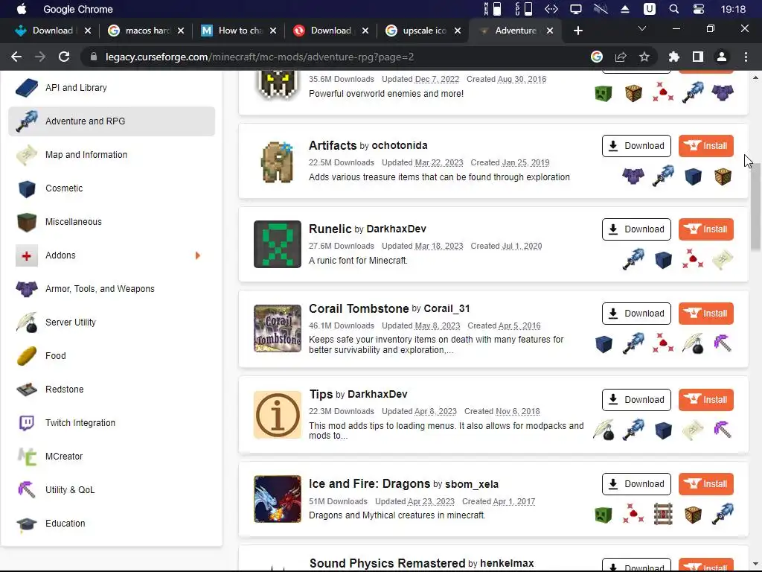Screen dimensions: 762x572
Task: Install Ice and Fire: Dragons
Action: pyautogui.click(x=705, y=484)
